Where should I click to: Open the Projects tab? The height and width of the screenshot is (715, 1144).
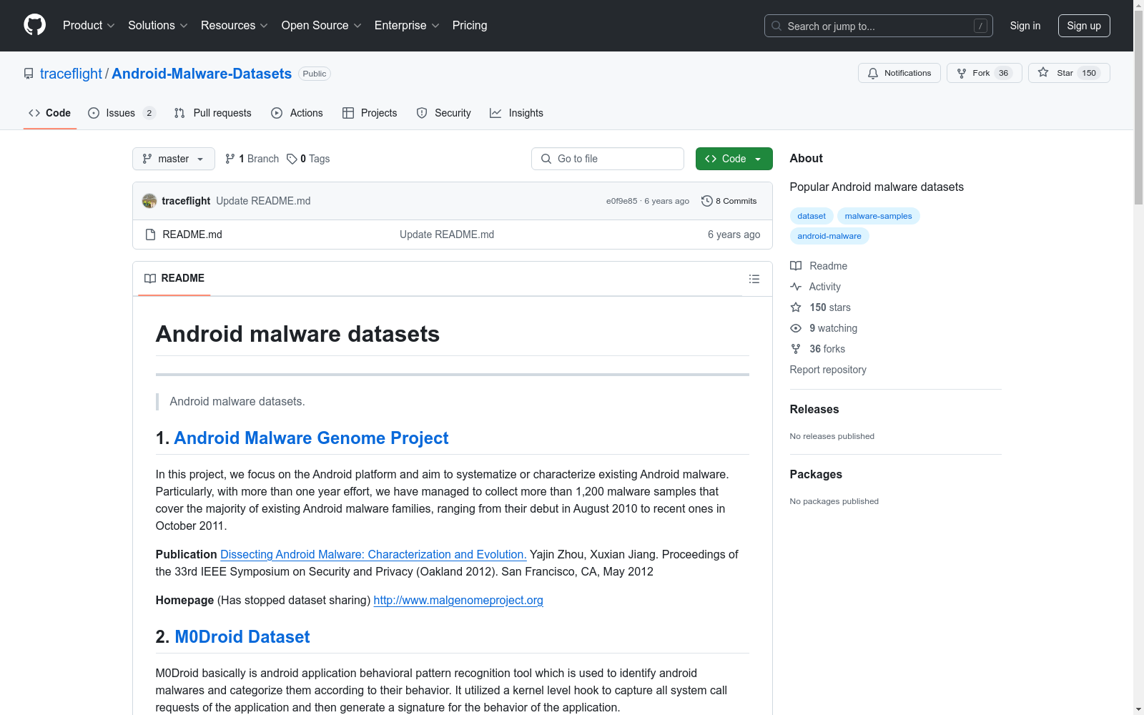[x=370, y=113]
